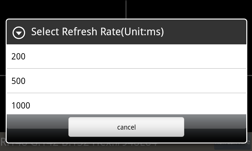Dismiss the refresh rate dialog with cancel
252x151 pixels.
pos(126,127)
